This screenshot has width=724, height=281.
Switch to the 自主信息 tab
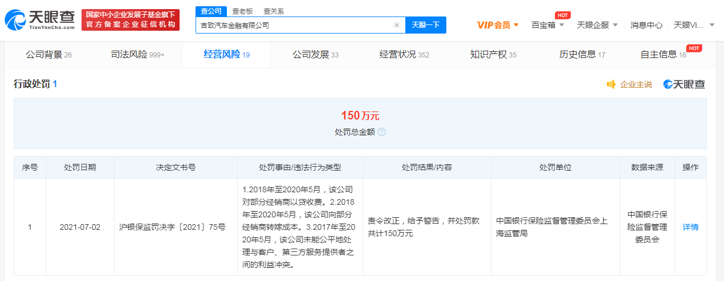click(664, 55)
